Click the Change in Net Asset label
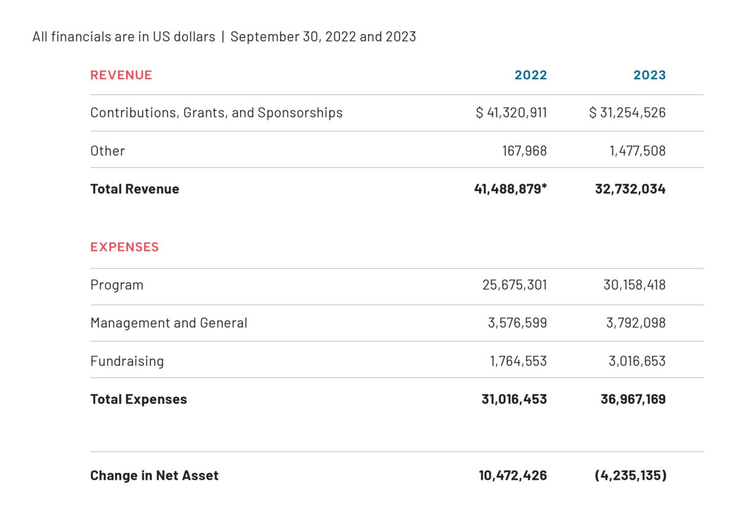The height and width of the screenshot is (512, 737). [154, 475]
